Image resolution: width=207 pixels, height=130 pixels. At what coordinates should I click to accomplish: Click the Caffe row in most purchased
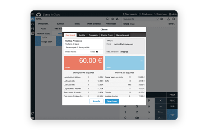(125, 81)
